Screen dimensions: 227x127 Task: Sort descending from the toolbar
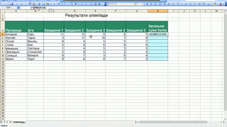tap(87, 4)
